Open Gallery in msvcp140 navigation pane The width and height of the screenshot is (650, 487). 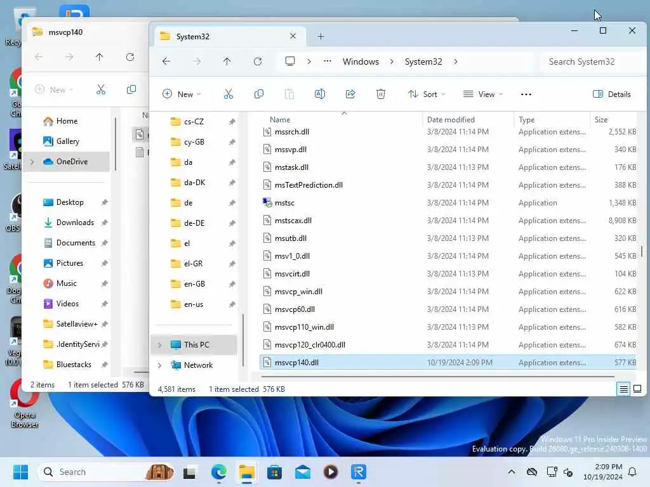(x=67, y=141)
